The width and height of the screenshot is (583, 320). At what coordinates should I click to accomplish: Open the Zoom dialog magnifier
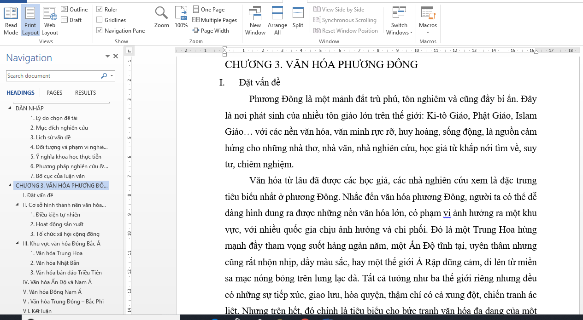(161, 17)
